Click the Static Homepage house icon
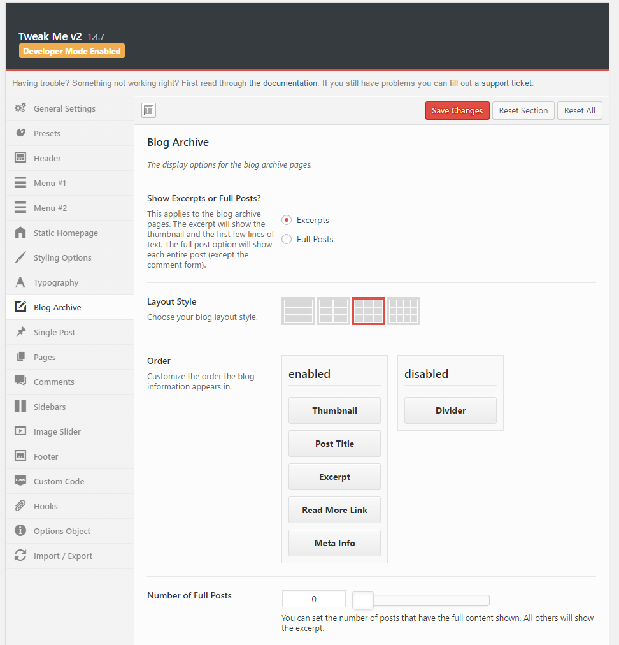This screenshot has height=645, width=619. [x=20, y=233]
